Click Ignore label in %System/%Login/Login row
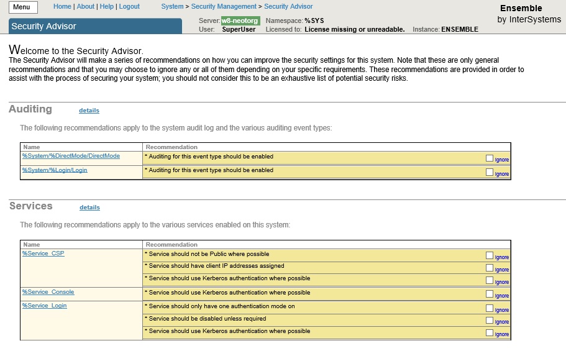The width and height of the screenshot is (566, 356). click(x=502, y=174)
